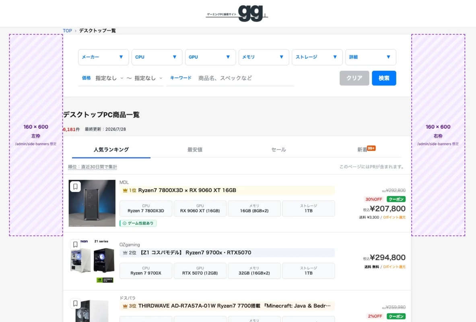Open the 1位 Ryzen7 7800X3D × RX 9060 XT title
This screenshot has width=476, height=322.
[187, 190]
